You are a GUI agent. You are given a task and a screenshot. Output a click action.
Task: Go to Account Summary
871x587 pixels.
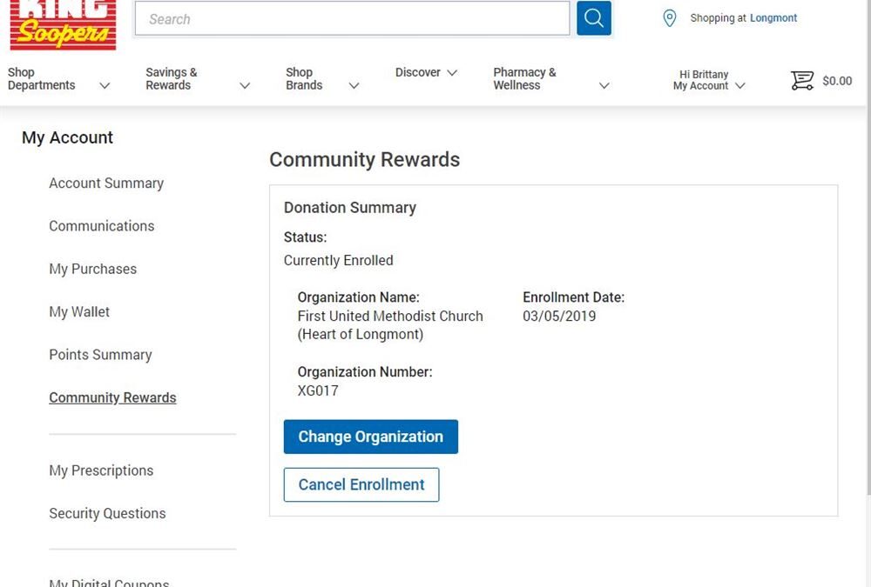106,183
